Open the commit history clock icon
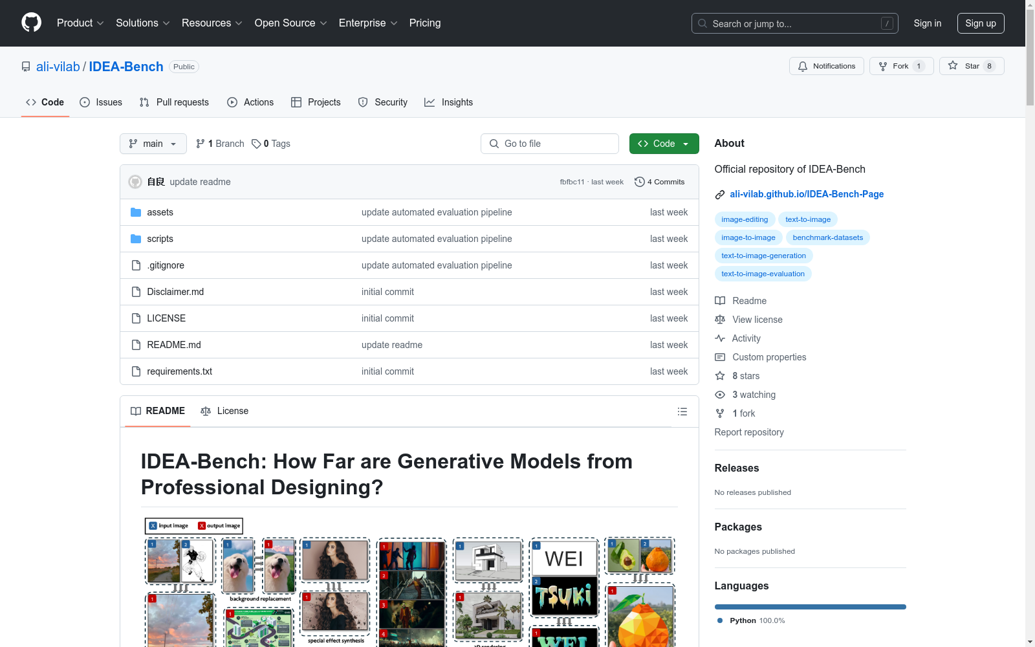 click(639, 182)
